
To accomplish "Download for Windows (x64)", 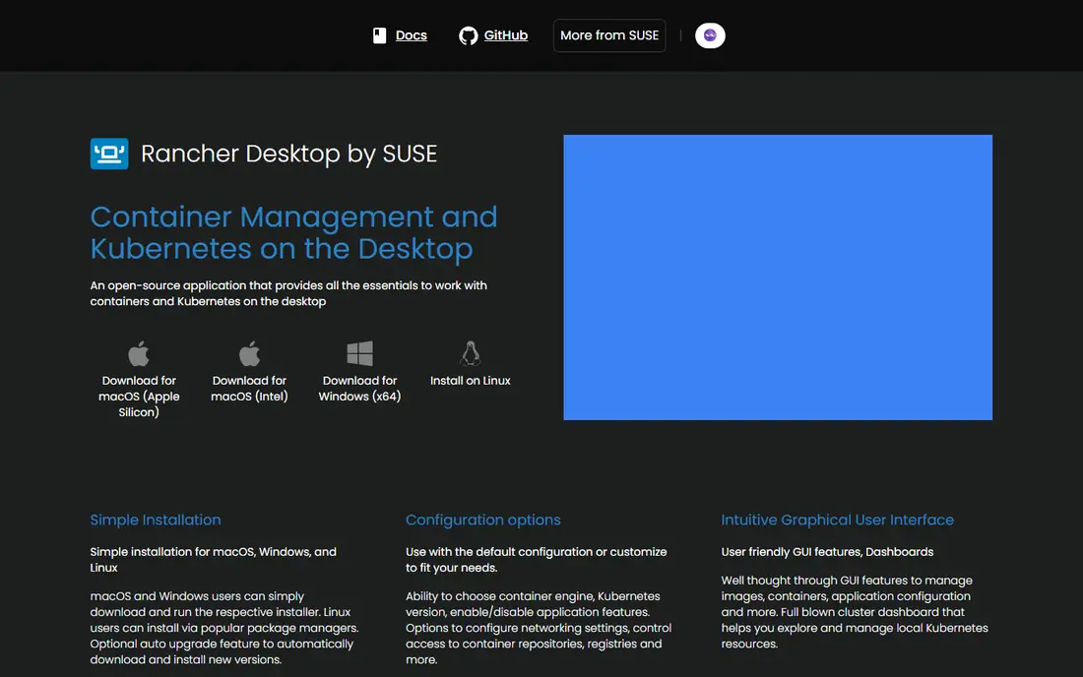I will pyautogui.click(x=359, y=389).
